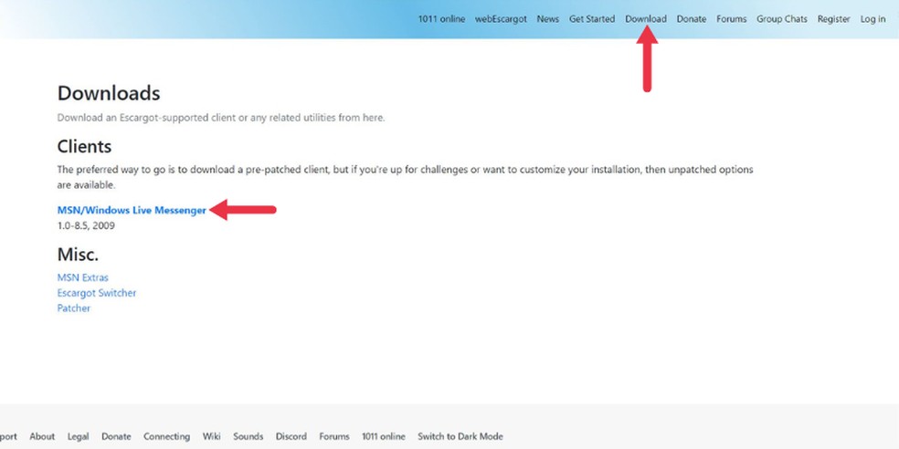Open Connecting in the footer
The image size is (899, 449).
coord(166,436)
